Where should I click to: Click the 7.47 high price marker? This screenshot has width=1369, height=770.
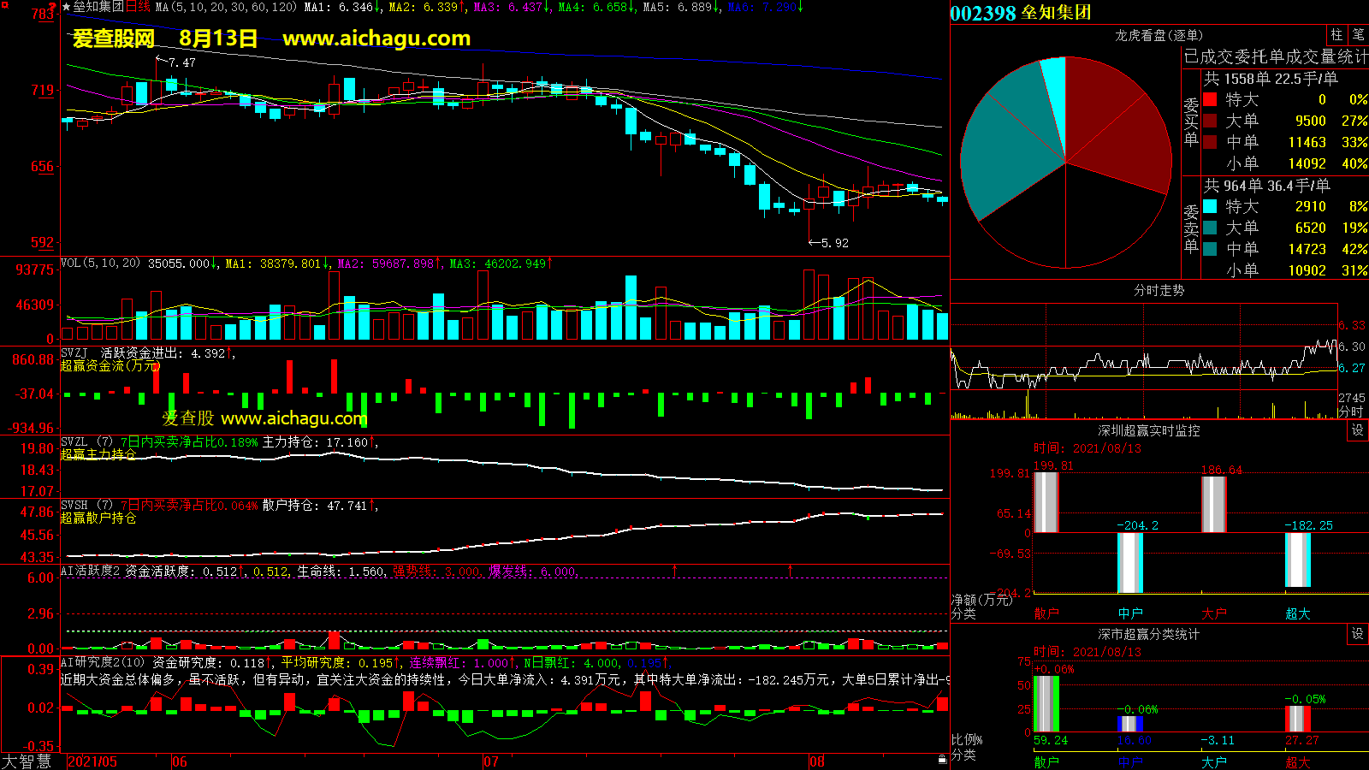181,62
